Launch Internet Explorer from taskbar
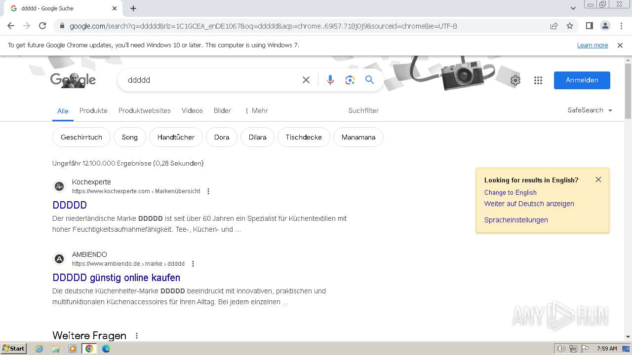Image resolution: width=632 pixels, height=355 pixels. [x=39, y=349]
